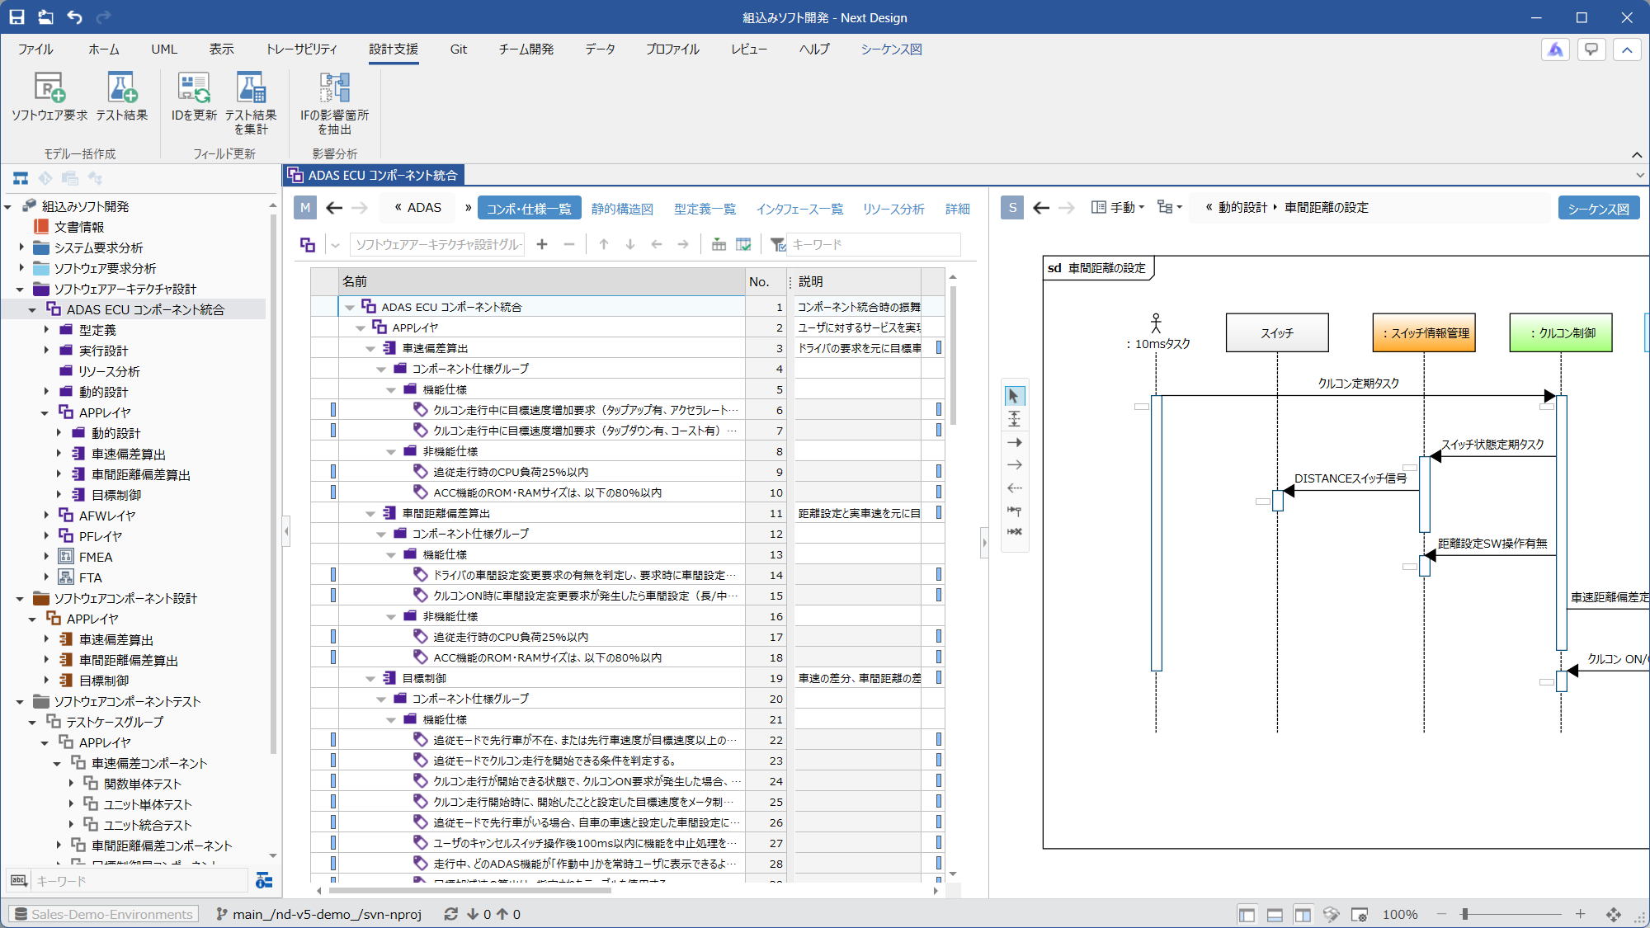The width and height of the screenshot is (1650, 928).
Task: Click the IDを更新 ribbon icon
Action: tap(194, 88)
